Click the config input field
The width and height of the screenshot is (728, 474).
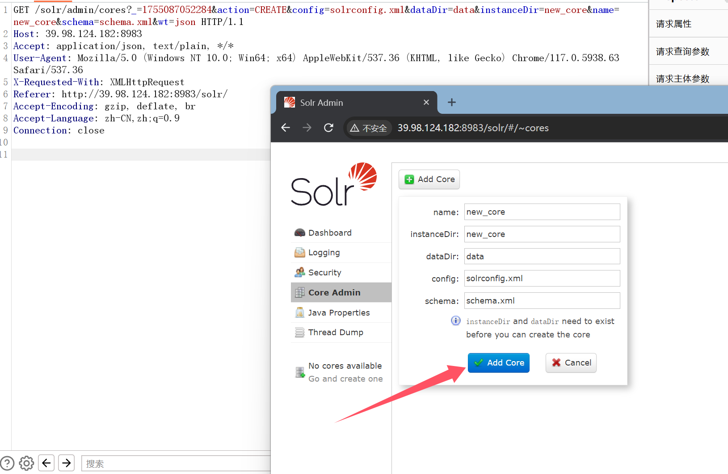[542, 279]
